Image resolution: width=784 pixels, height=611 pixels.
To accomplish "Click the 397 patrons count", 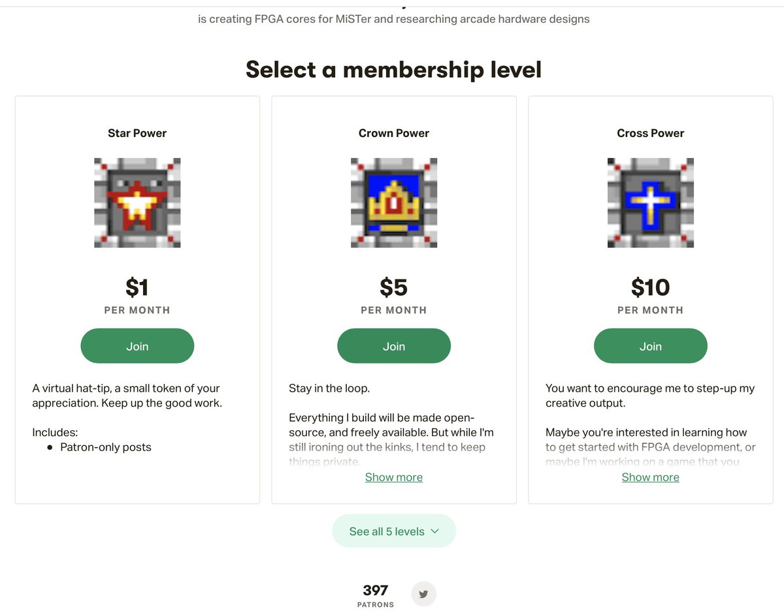I will [x=376, y=591].
